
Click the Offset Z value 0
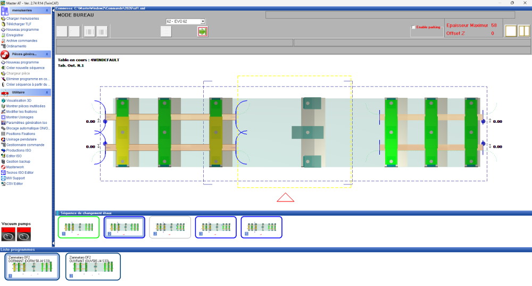click(493, 33)
